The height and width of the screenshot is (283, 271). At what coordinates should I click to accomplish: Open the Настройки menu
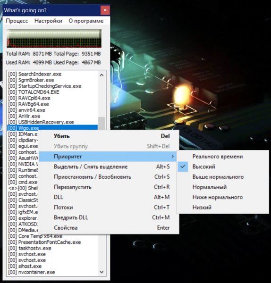click(x=48, y=21)
